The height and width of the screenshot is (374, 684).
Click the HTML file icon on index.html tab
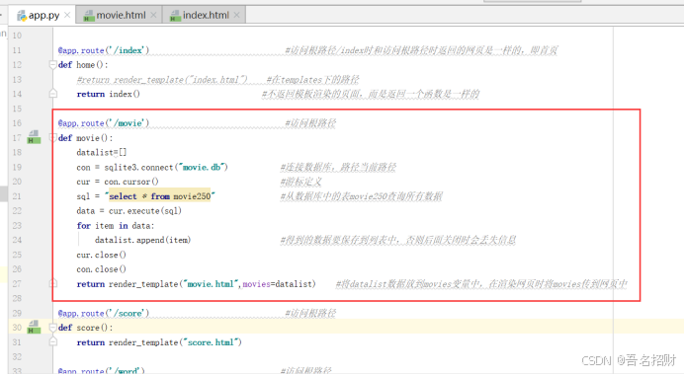[175, 16]
